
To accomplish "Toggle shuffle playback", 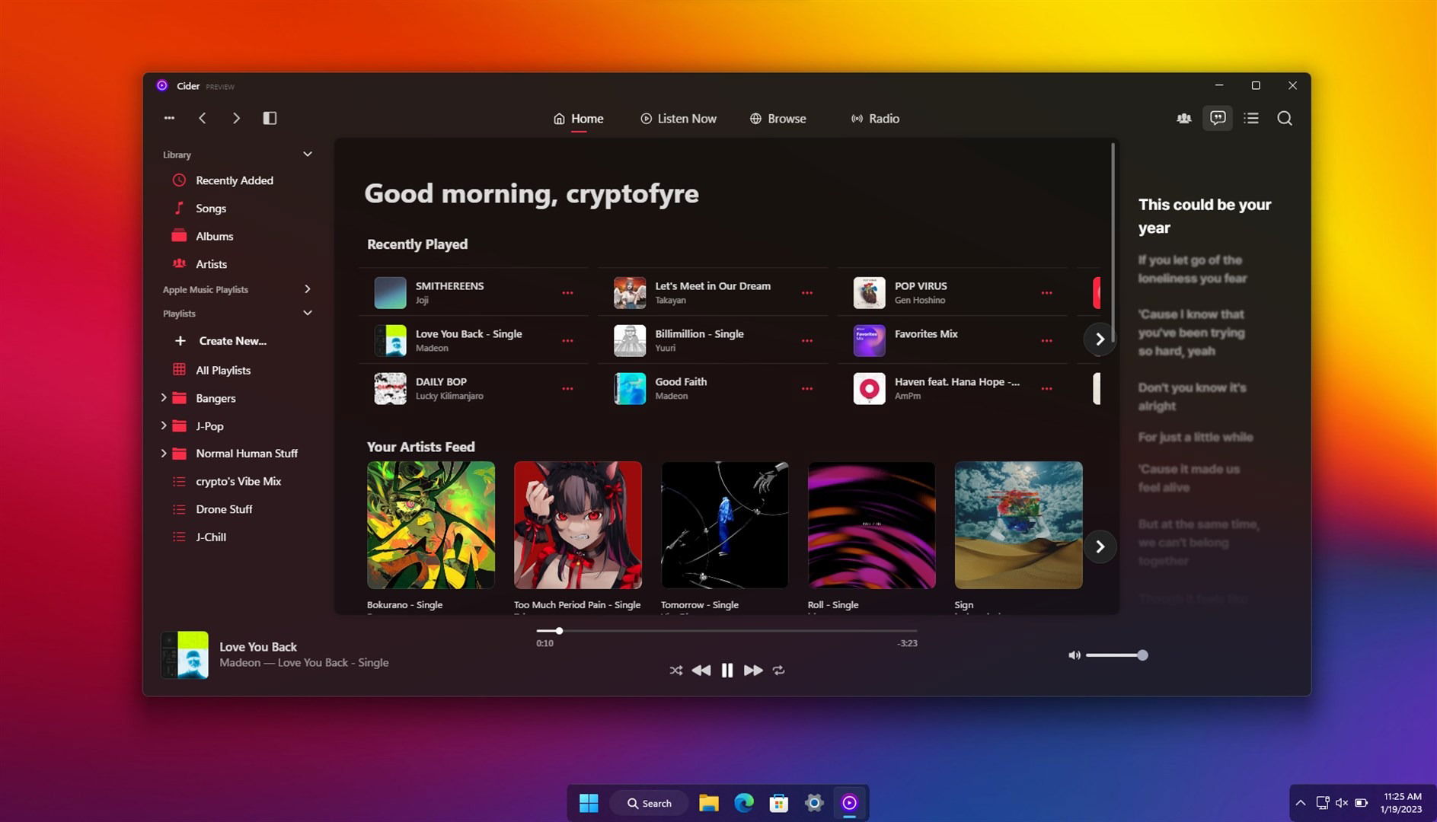I will coord(675,671).
